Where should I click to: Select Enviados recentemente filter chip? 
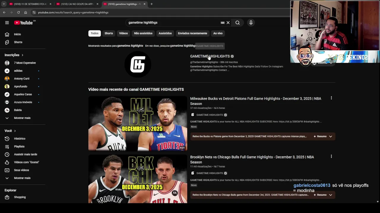pyautogui.click(x=192, y=33)
